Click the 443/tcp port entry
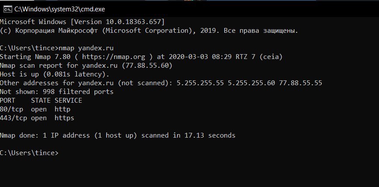Image resolution: width=379 pixels, height=187 pixels. pos(14,118)
